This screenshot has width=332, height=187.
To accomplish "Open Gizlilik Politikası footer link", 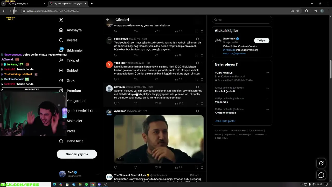I will pos(238,130).
